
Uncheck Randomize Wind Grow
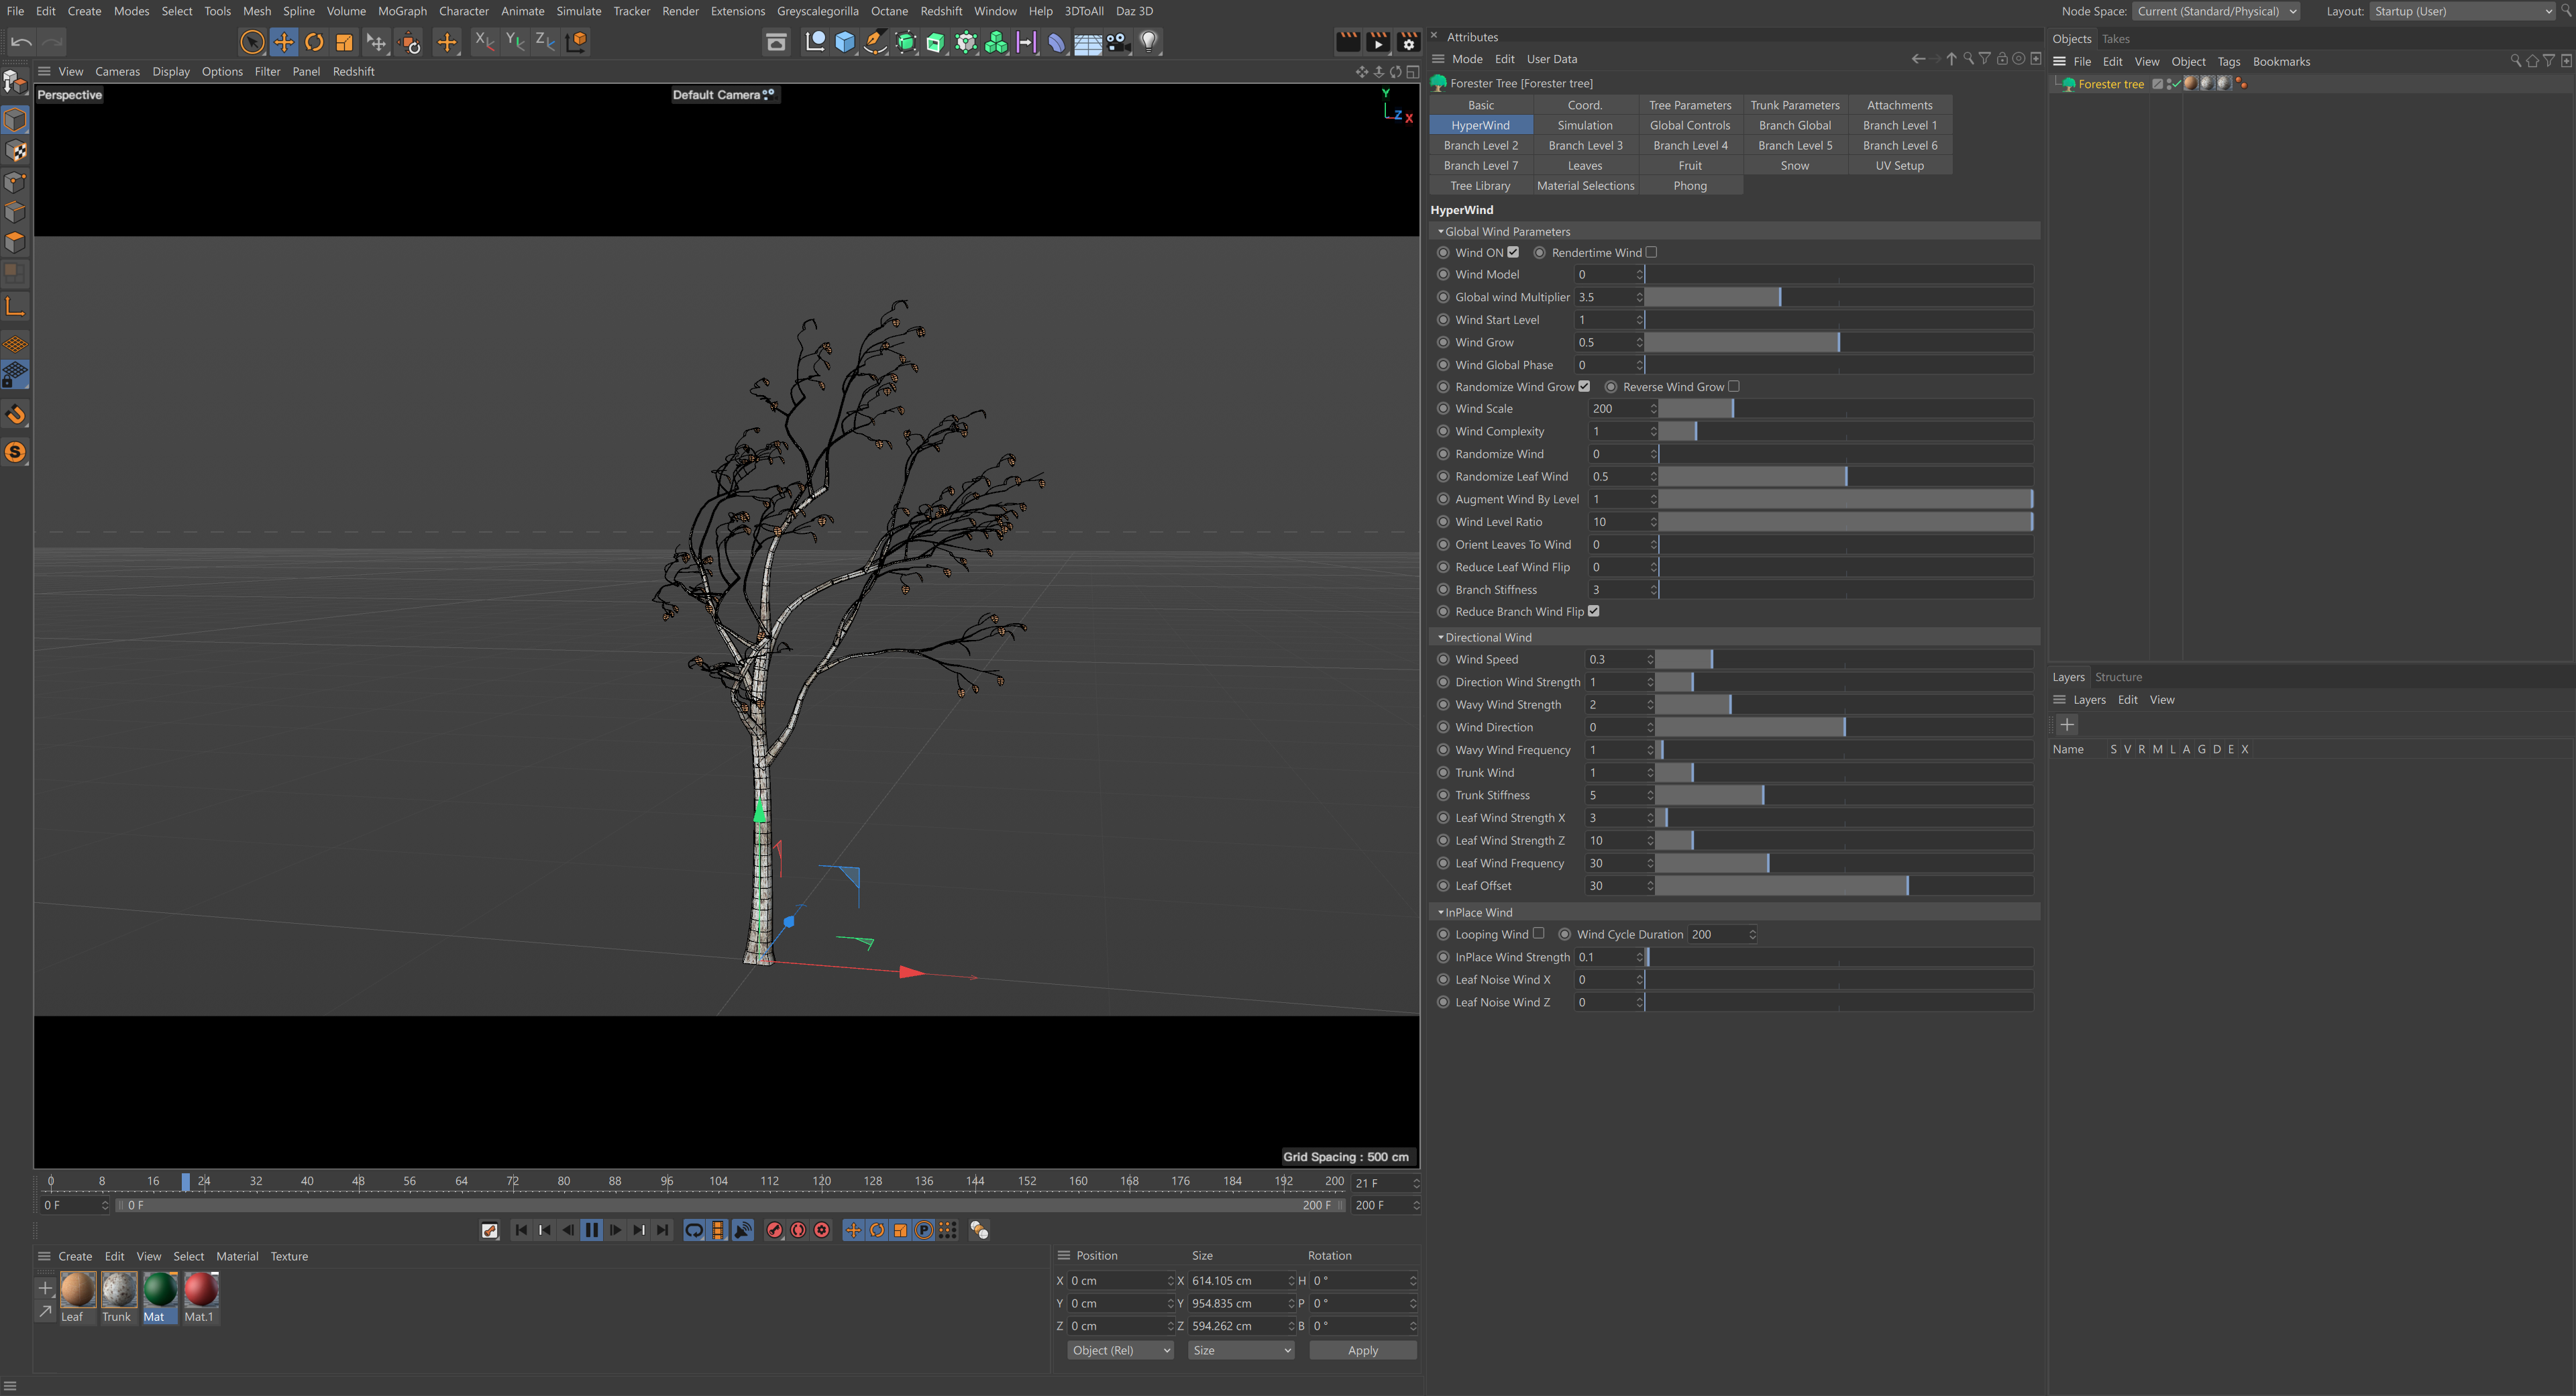point(1584,386)
